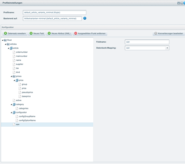This screenshot has width=185, height=164.
Task: Click the prices folder icon
Action: point(14,76)
